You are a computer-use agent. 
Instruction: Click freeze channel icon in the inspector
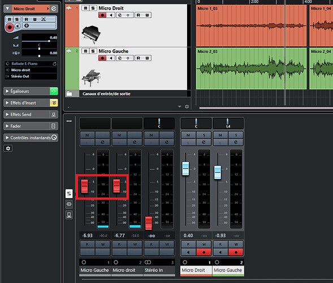27,25
